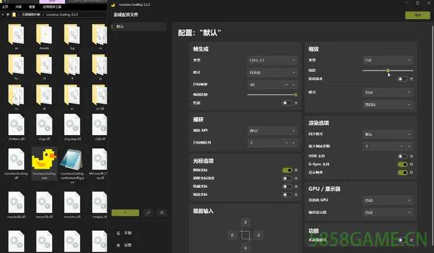Open 输出显示器 dropdown
The image size is (434, 253).
[x=387, y=212]
